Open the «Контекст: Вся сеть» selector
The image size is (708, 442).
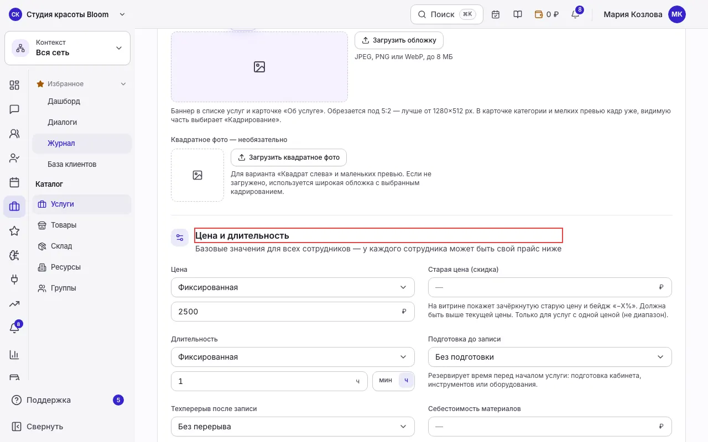(67, 48)
